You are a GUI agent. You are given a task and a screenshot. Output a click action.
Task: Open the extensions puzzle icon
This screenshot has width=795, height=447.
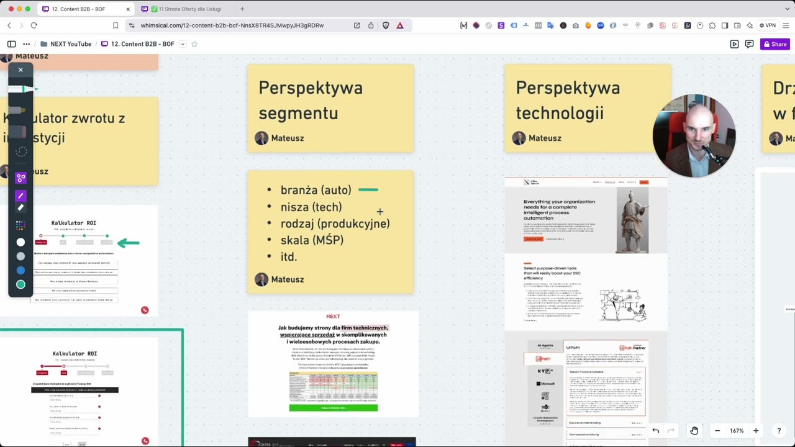[712, 25]
